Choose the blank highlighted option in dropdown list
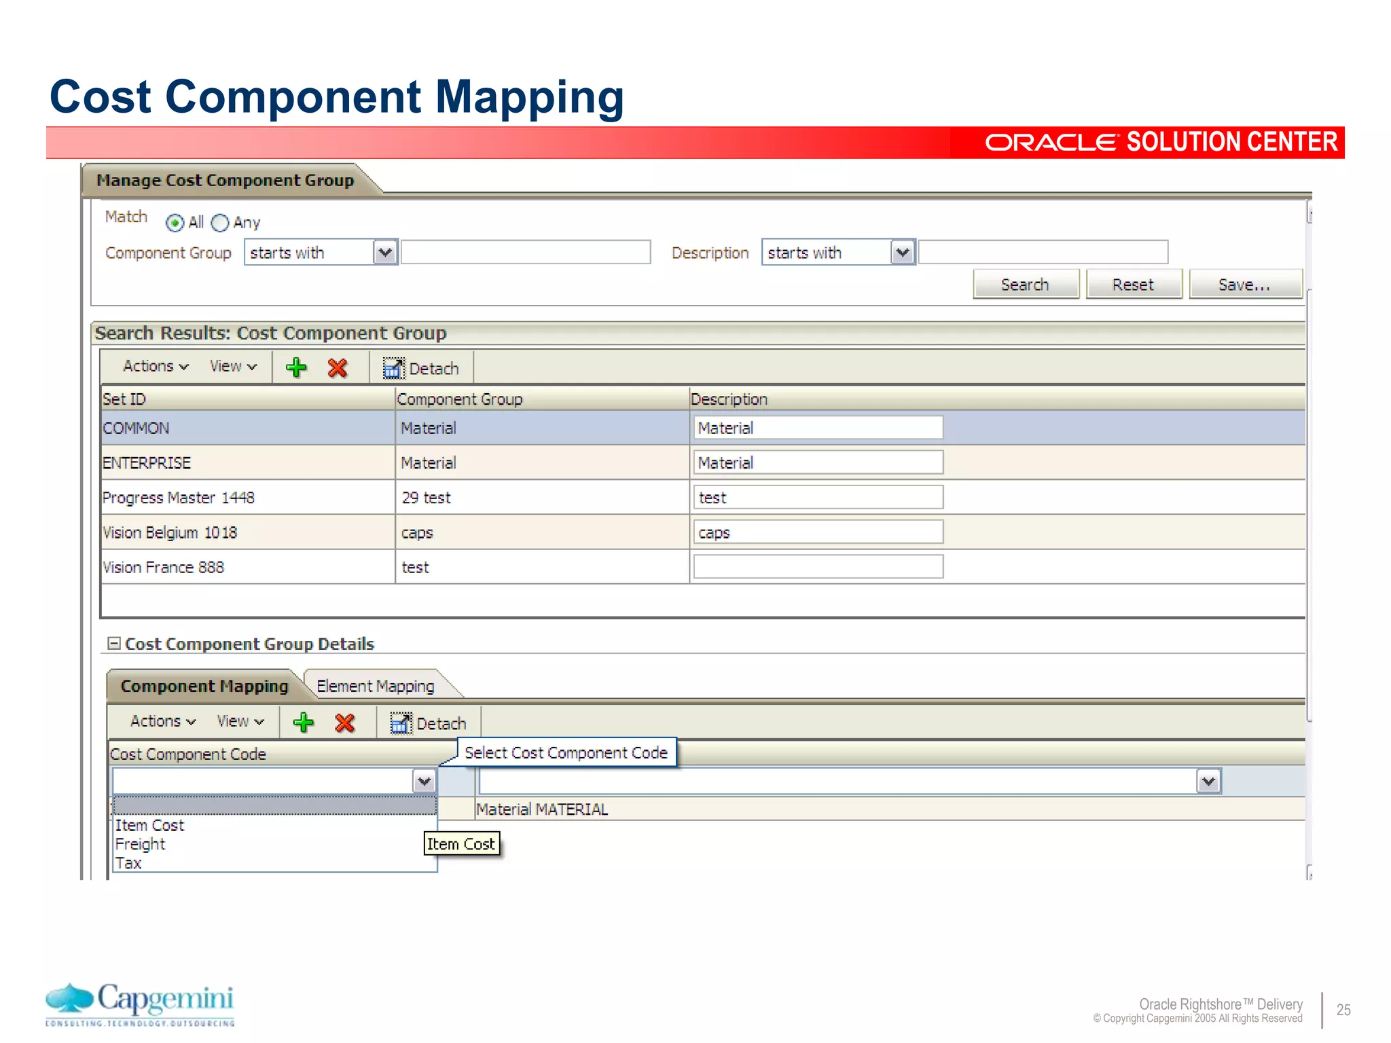Screen dimensions: 1391x1043 (x=274, y=805)
